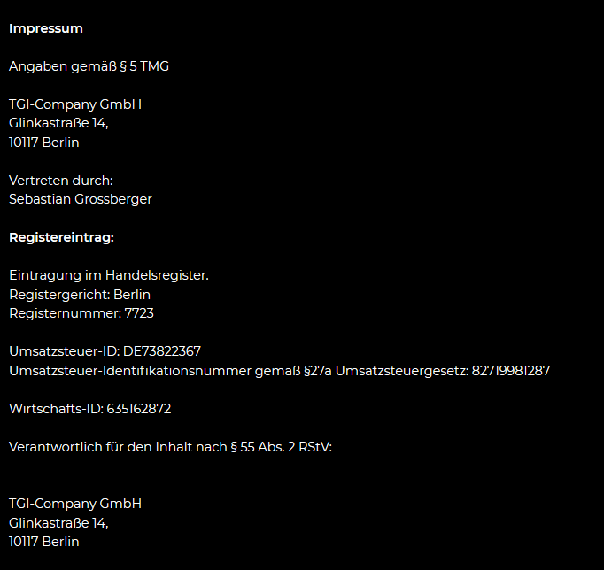Click the Registernummer: 7723 line
This screenshot has width=604, height=570.
tap(81, 313)
